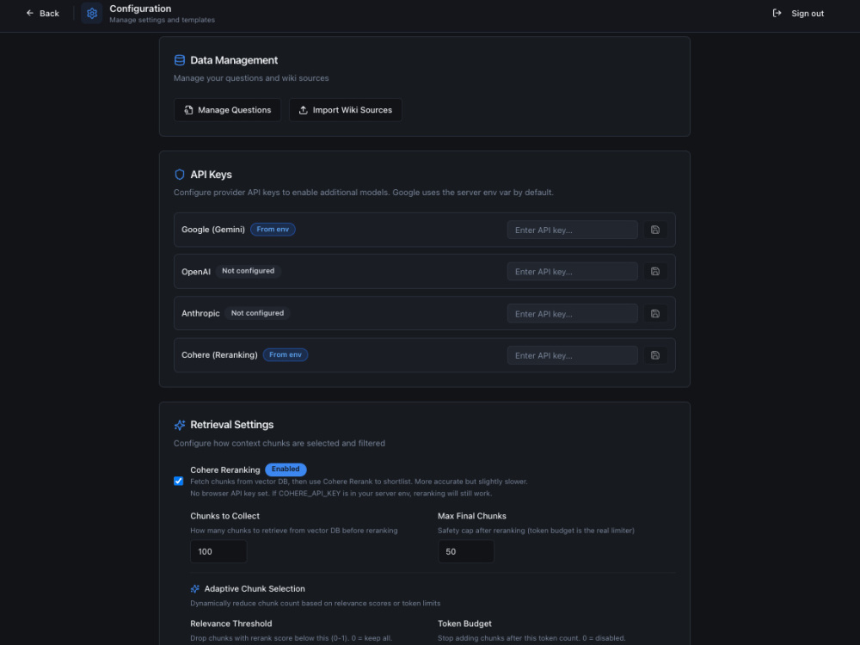The height and width of the screenshot is (645, 860).
Task: Click the Token Budget label
Action: pyautogui.click(x=464, y=623)
